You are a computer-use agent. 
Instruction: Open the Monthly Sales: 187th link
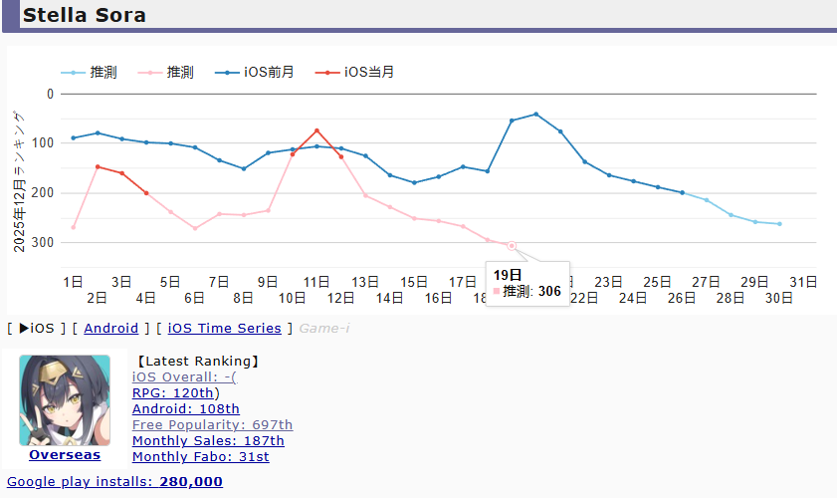(x=208, y=441)
